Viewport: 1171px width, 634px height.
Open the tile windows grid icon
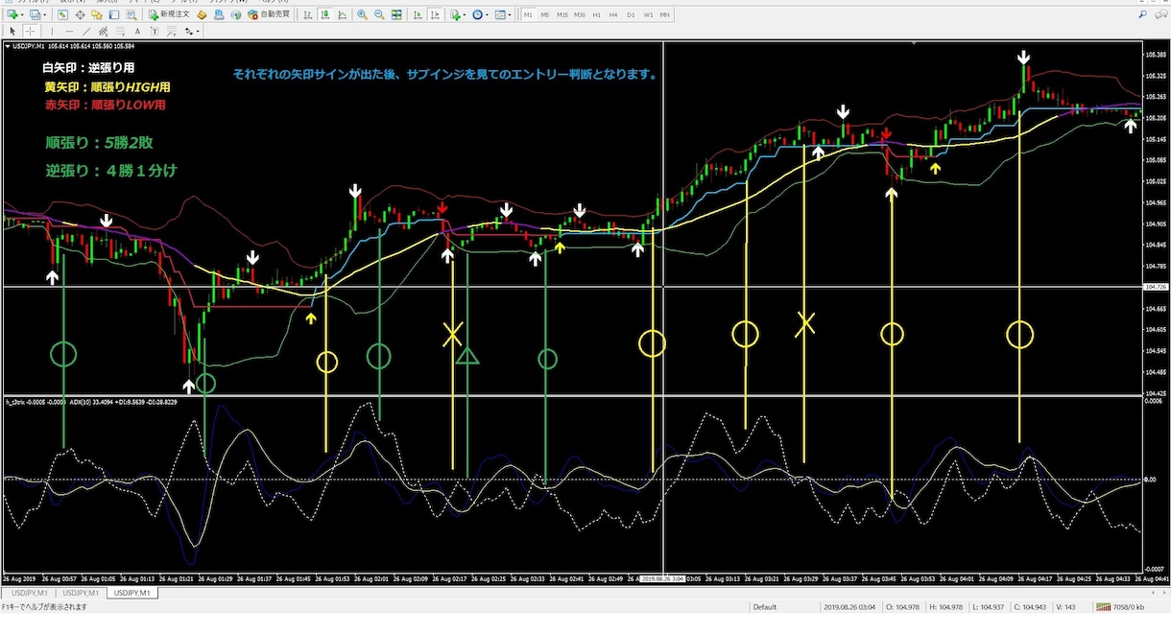click(396, 14)
